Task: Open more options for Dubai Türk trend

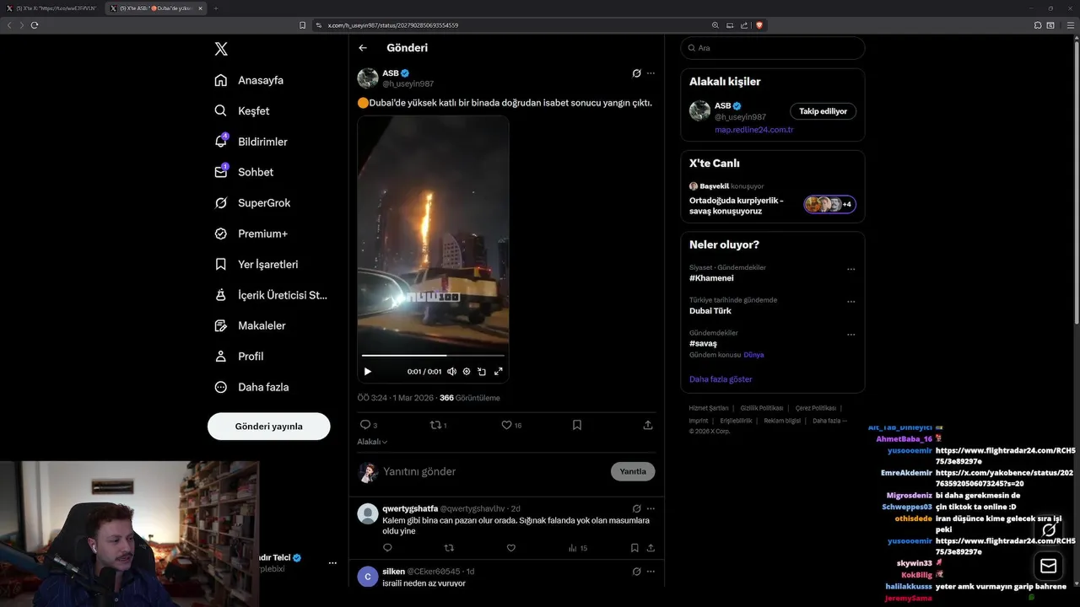Action: pos(850,302)
